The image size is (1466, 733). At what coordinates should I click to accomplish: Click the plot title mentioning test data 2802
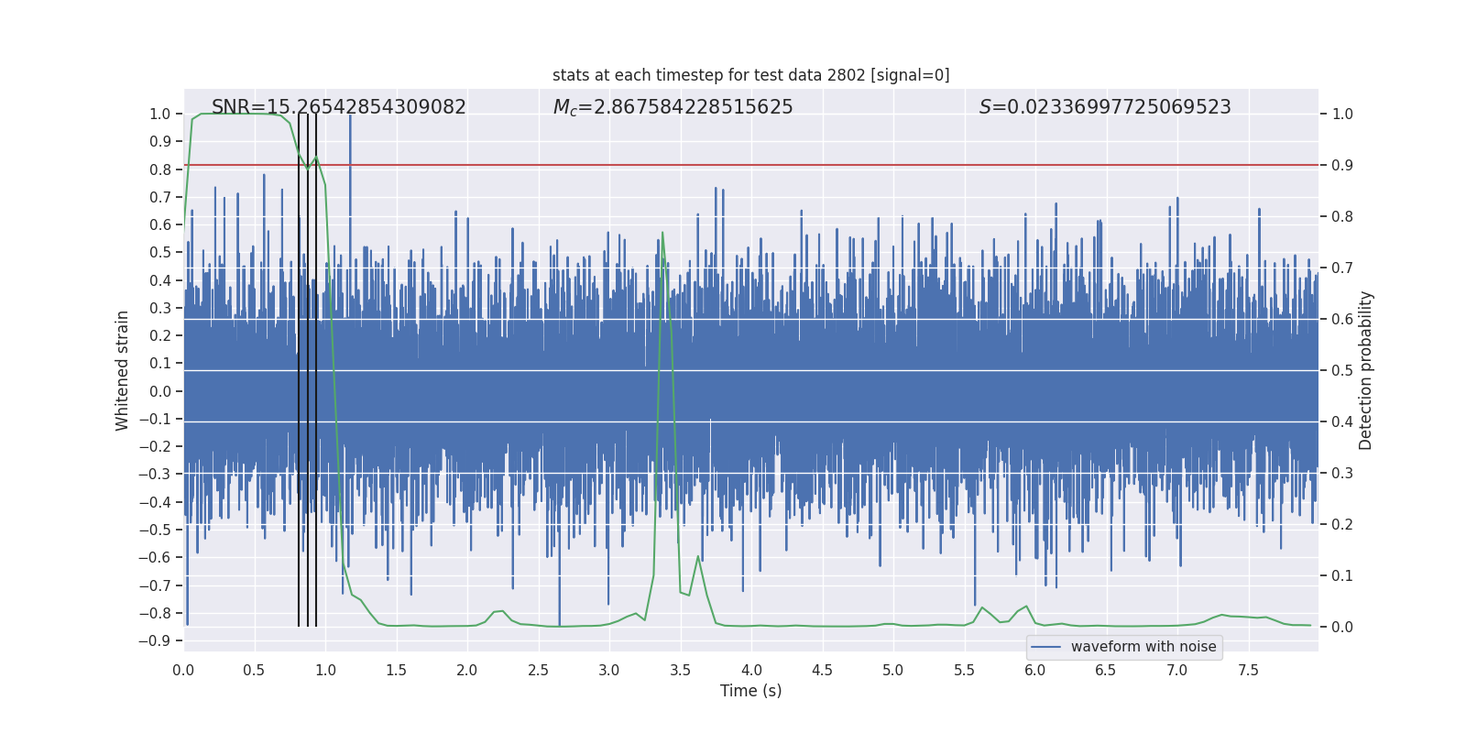(x=750, y=75)
